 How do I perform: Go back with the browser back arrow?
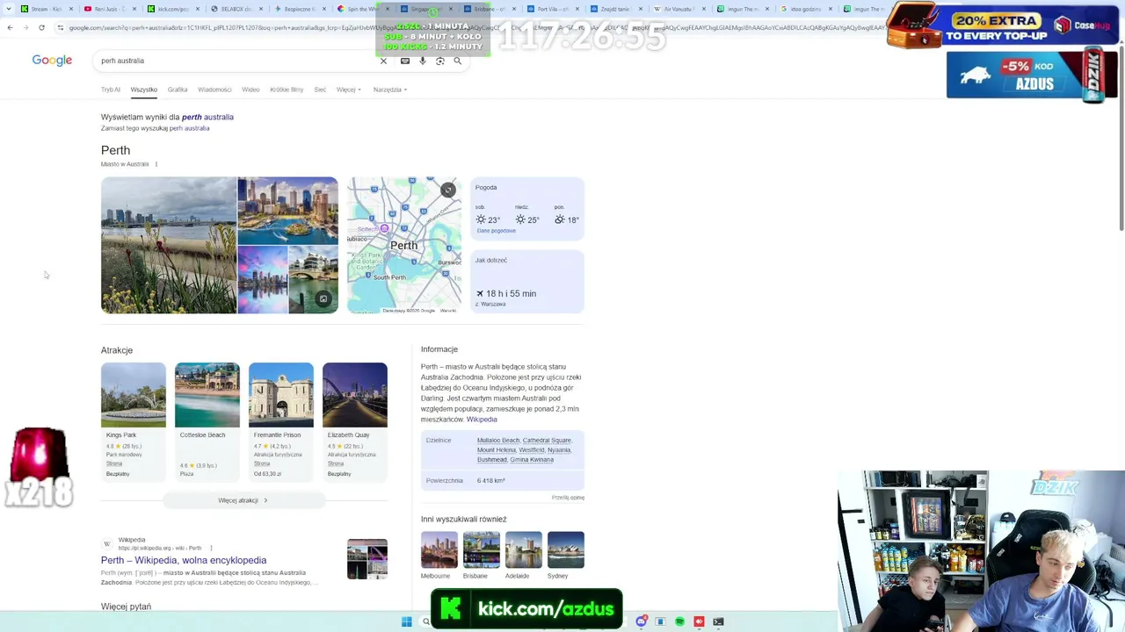(10, 27)
